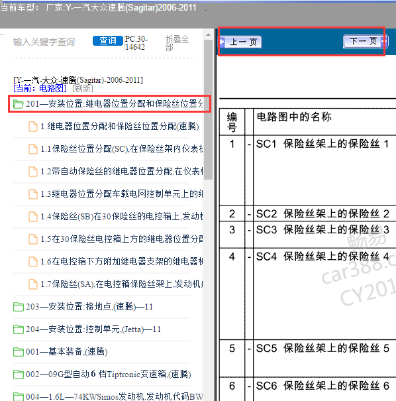Image resolution: width=396 pixels, height=401 pixels.
Task: Select table row SC1 保险丝架上的保险丝 1
Action: click(308, 170)
